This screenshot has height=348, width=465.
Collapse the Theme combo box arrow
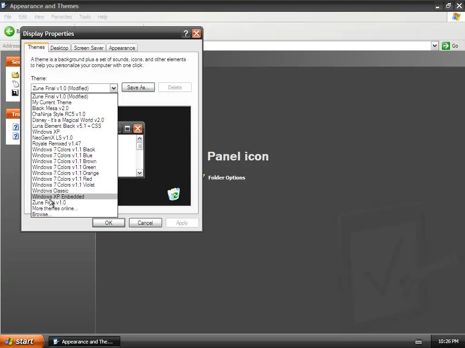pos(114,88)
